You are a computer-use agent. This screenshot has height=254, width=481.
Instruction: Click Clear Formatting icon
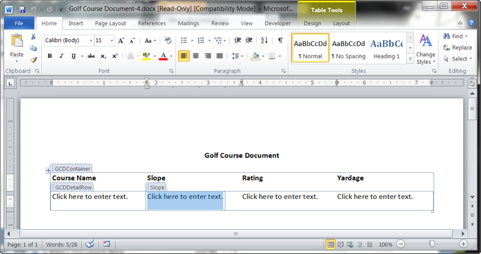tap(168, 41)
